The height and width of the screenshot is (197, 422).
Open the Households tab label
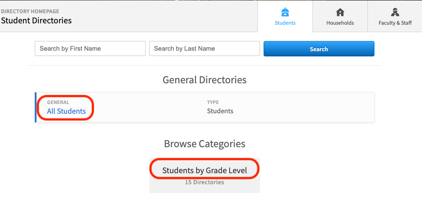[x=340, y=23]
